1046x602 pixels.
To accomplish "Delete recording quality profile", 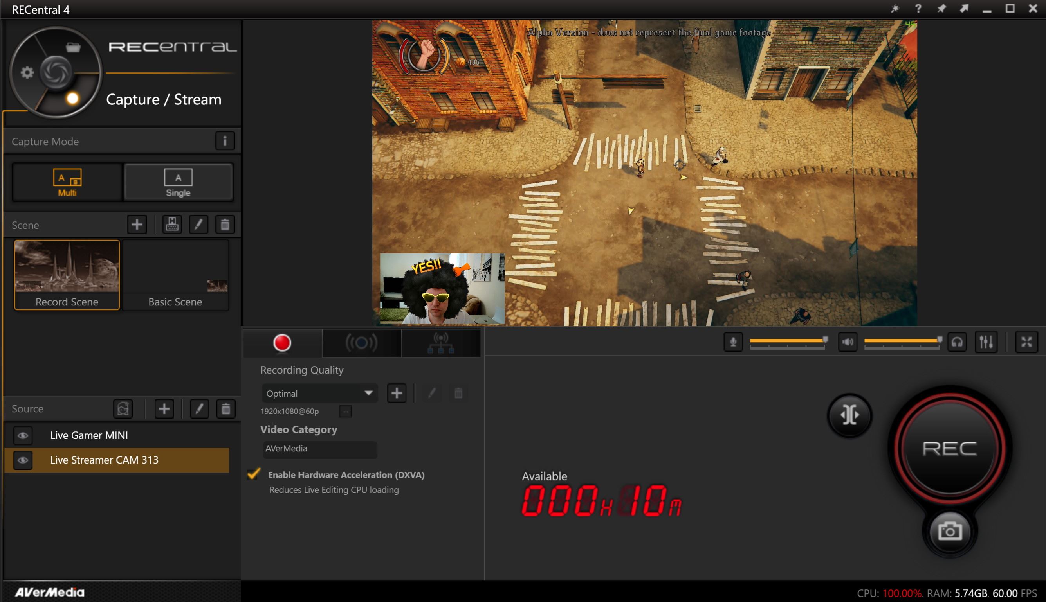I will [x=458, y=393].
